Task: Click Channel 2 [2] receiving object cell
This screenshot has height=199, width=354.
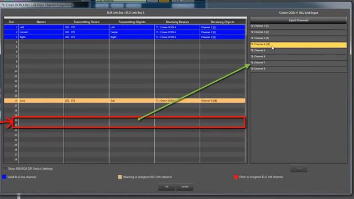Action: coord(222,32)
